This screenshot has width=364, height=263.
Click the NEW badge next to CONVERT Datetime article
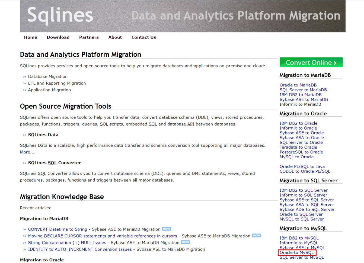167,229
